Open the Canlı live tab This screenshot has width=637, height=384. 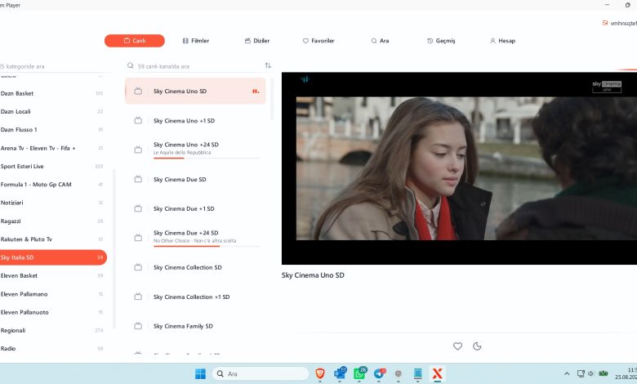(x=135, y=41)
